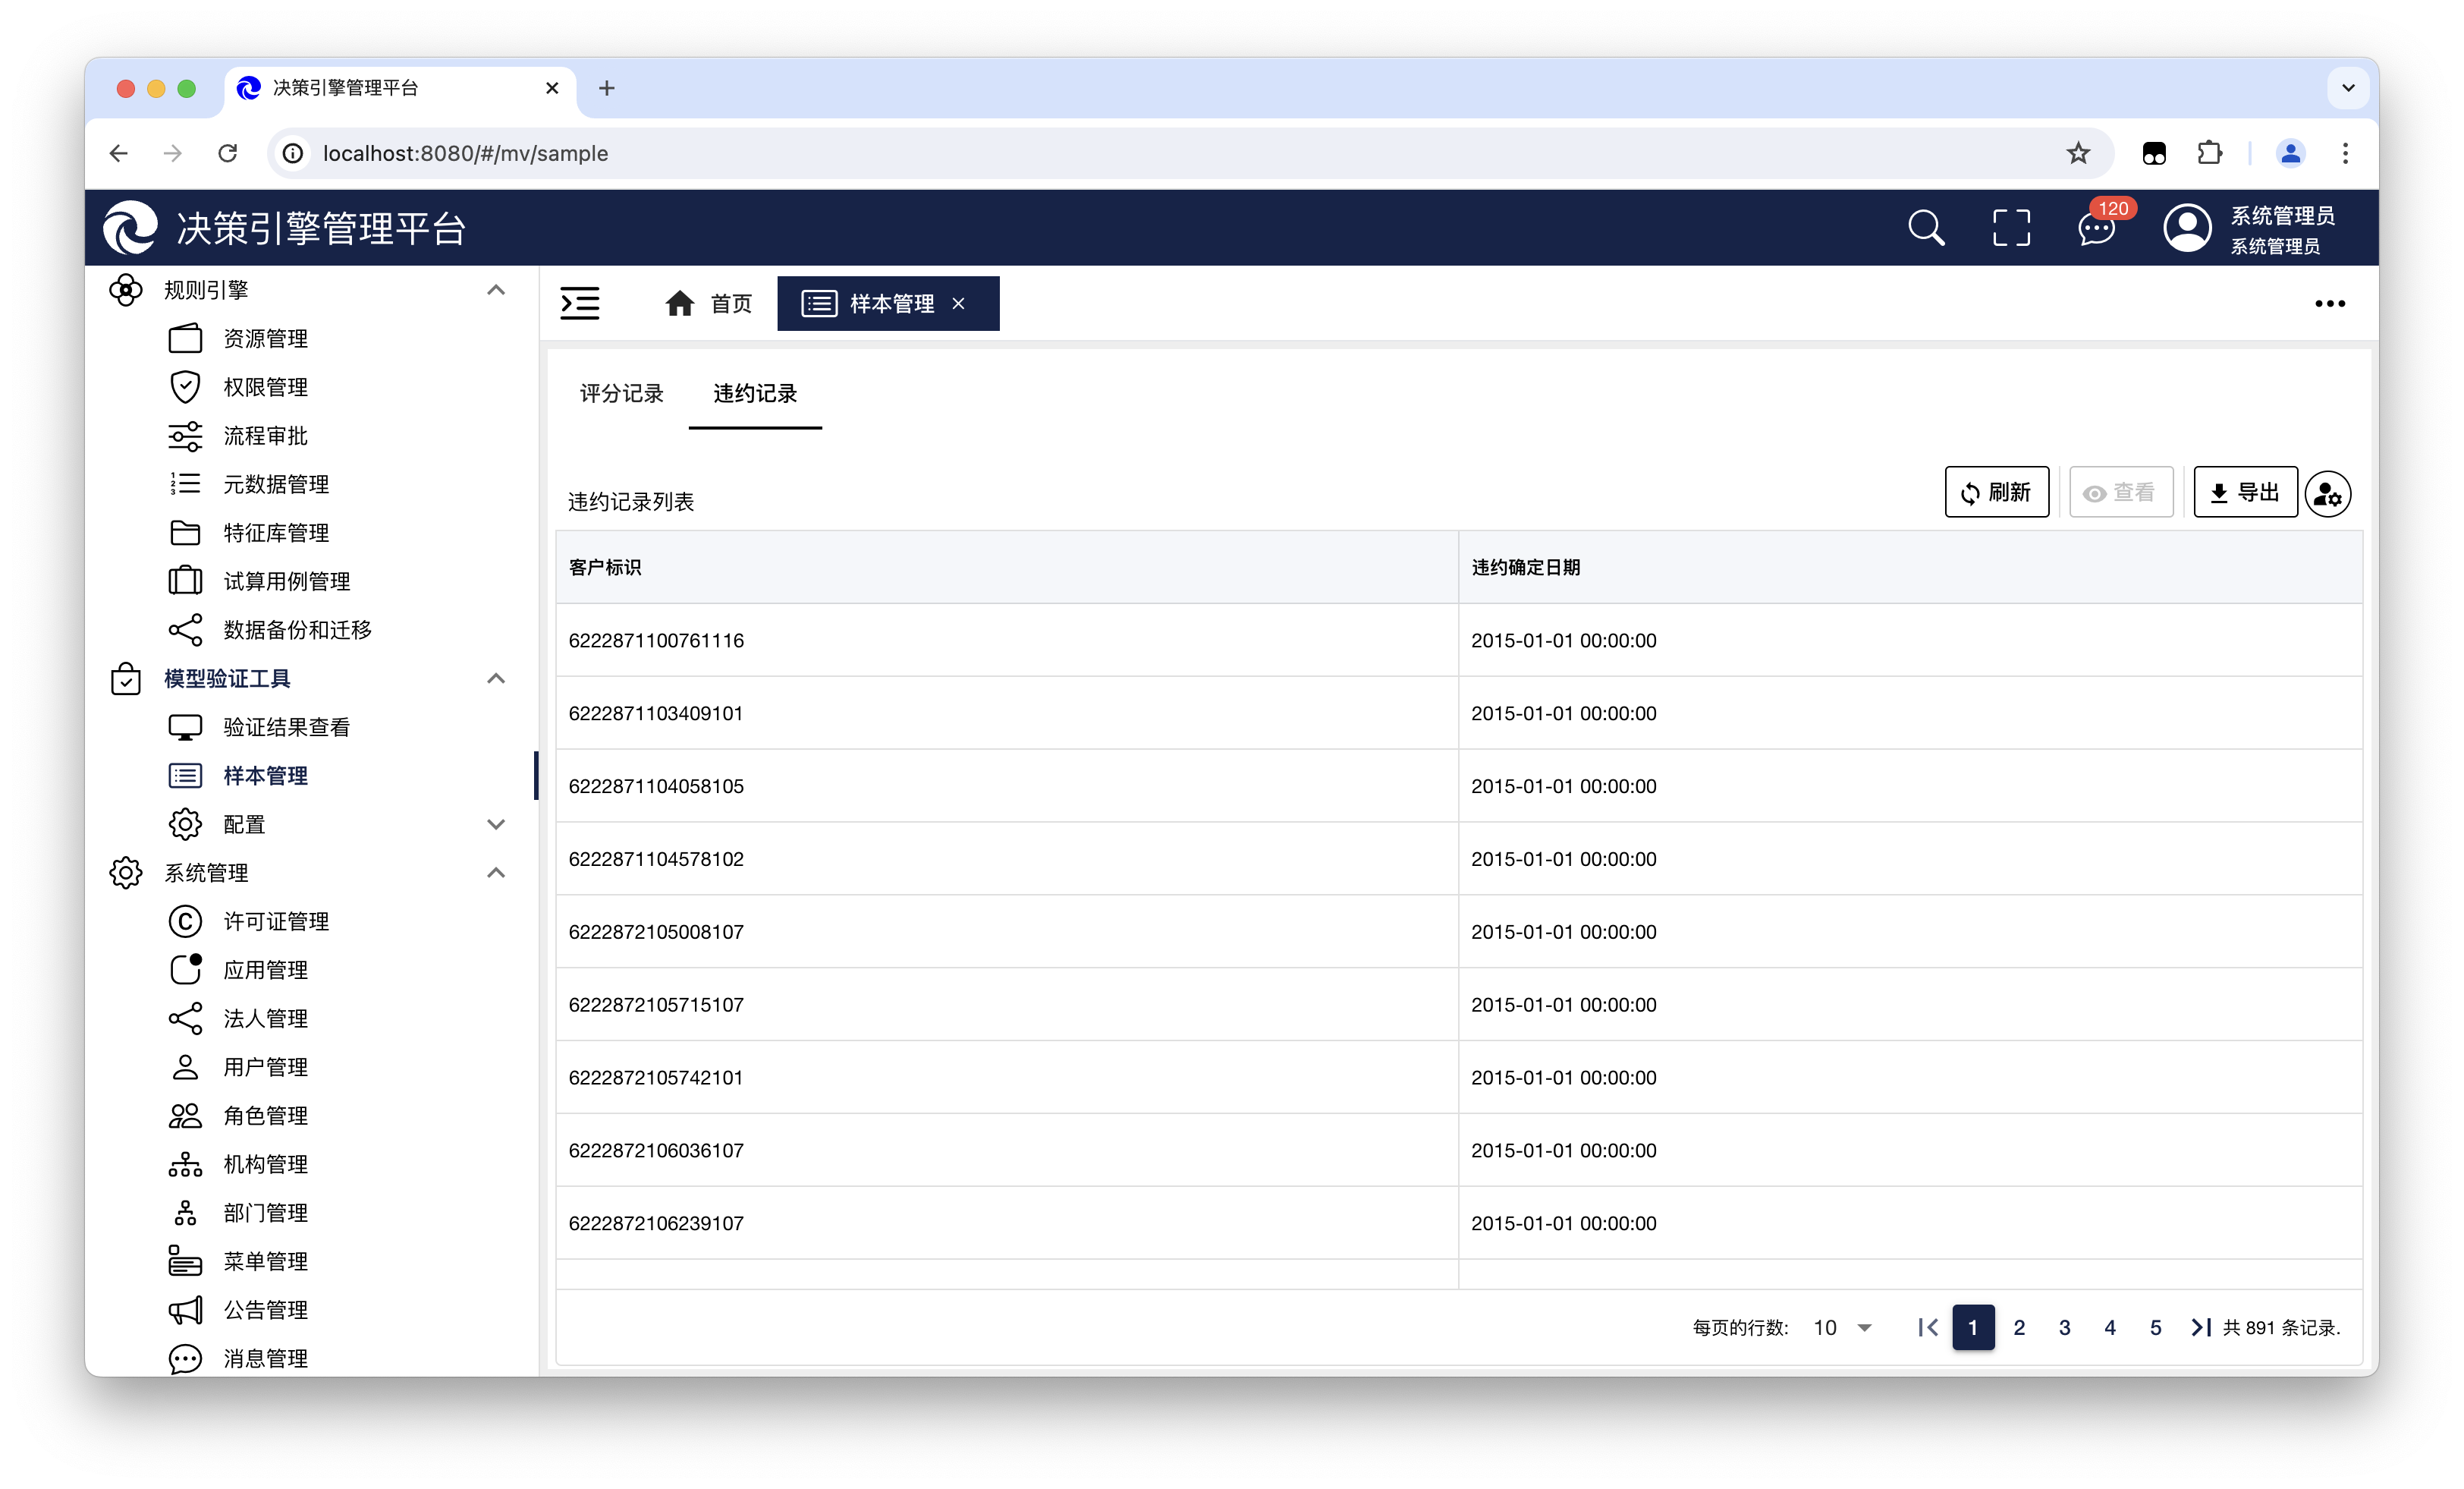The height and width of the screenshot is (1489, 2464).
Task: Open column settings icon beside 导出
Action: pyautogui.click(x=2327, y=493)
